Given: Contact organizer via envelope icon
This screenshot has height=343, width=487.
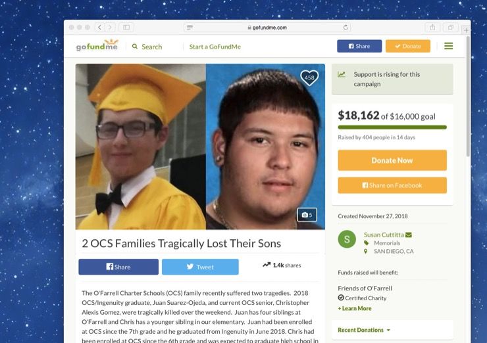Looking at the screenshot, I should point(409,235).
